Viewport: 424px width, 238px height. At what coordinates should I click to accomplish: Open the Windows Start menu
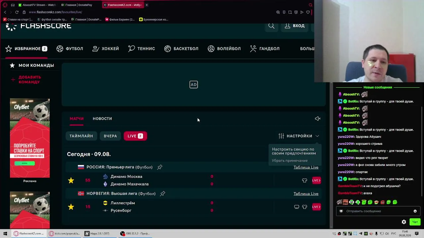click(x=5, y=234)
